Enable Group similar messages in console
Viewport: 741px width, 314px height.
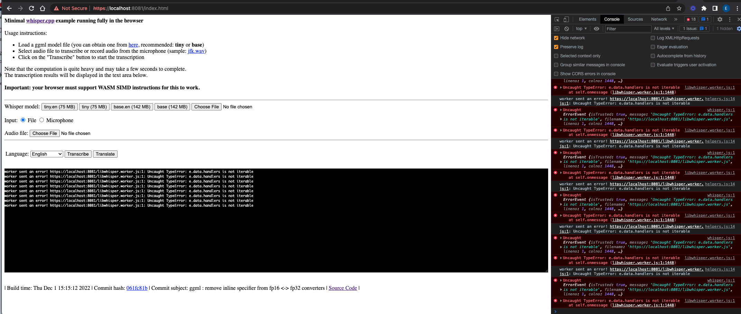coord(556,65)
